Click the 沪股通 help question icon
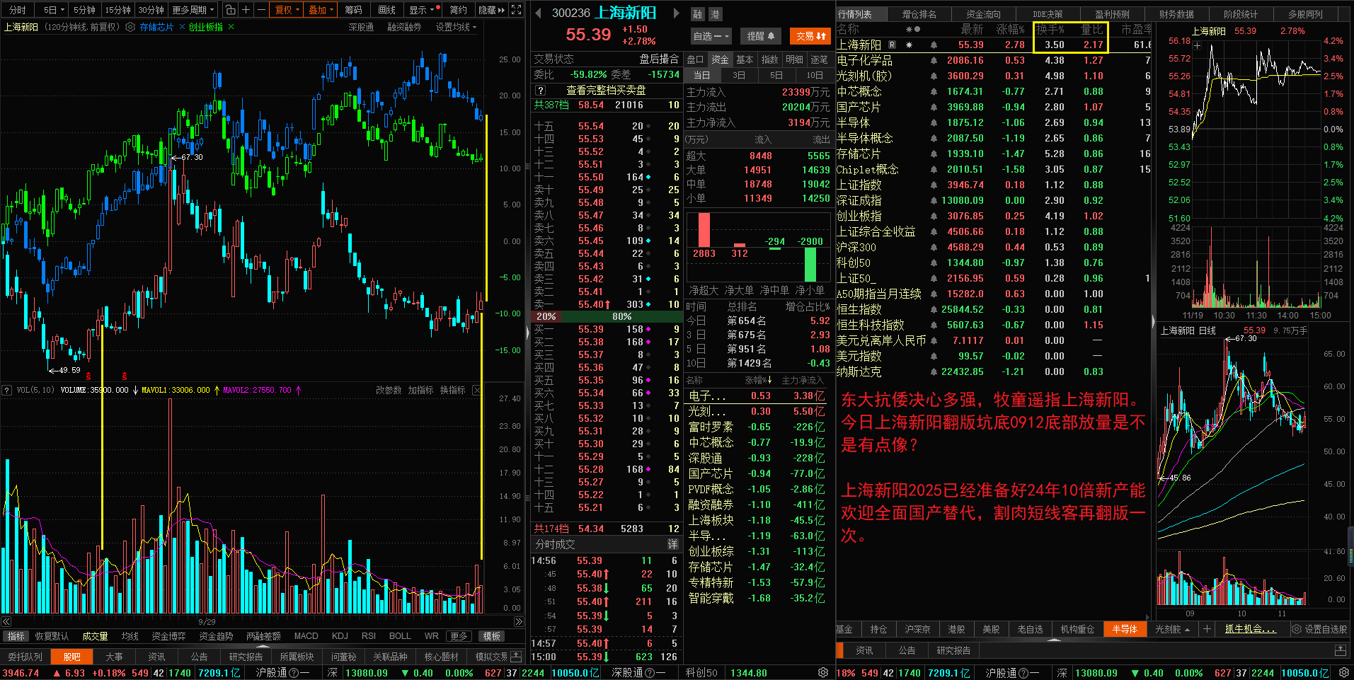 pyautogui.click(x=294, y=672)
